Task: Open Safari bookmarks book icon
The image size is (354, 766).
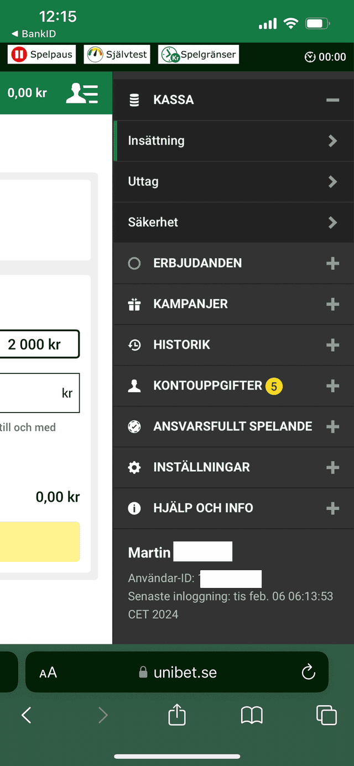Action: (x=252, y=715)
